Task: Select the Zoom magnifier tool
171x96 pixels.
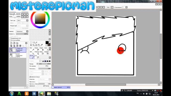Action: [x=34, y=45]
